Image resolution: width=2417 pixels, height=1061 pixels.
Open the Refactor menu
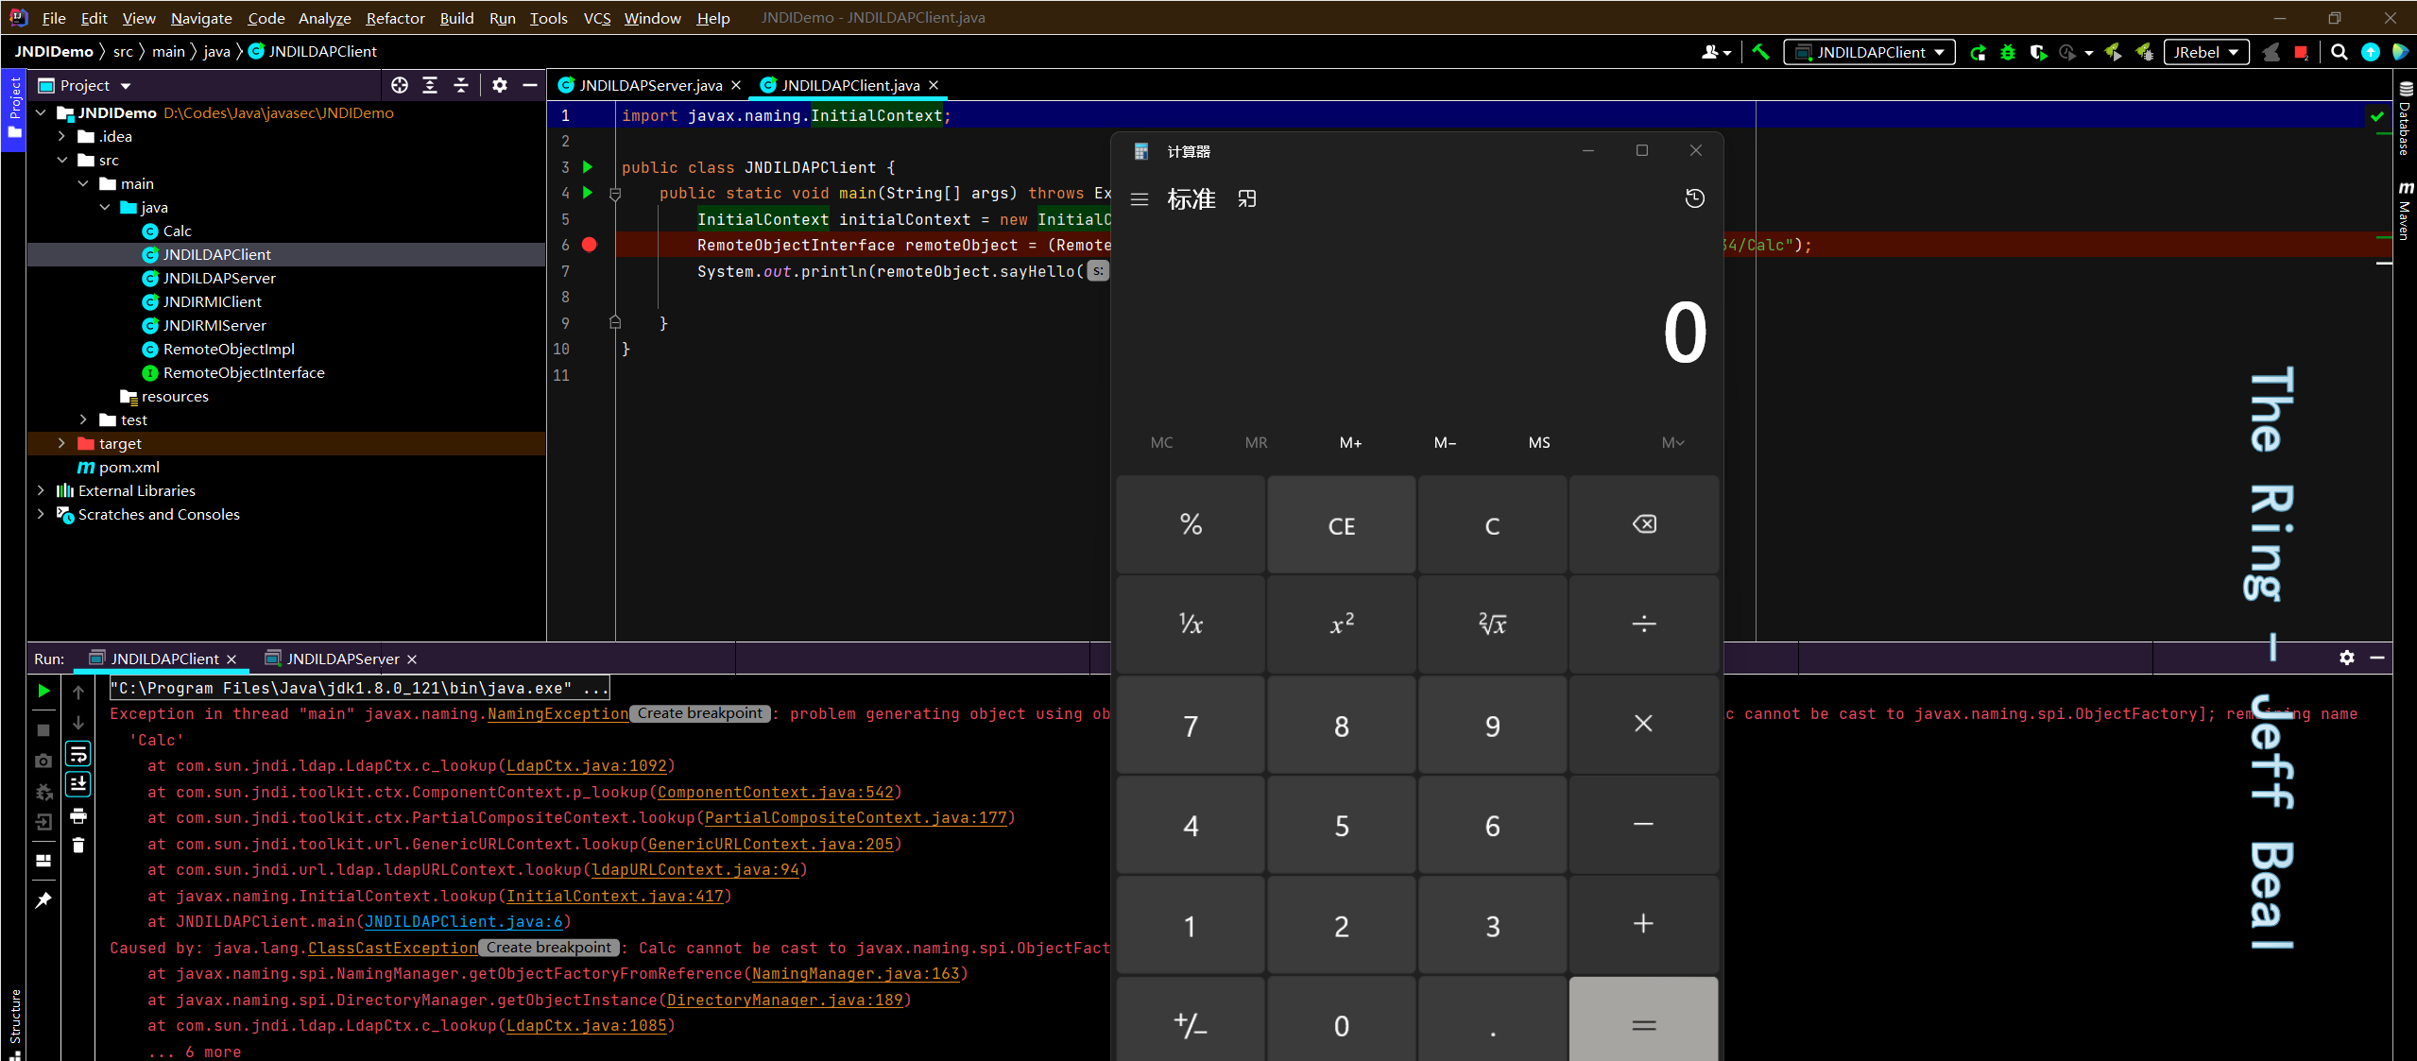pyautogui.click(x=395, y=18)
